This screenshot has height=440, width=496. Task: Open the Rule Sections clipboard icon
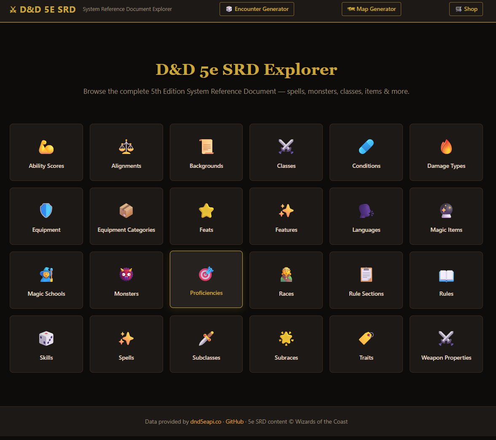click(366, 275)
